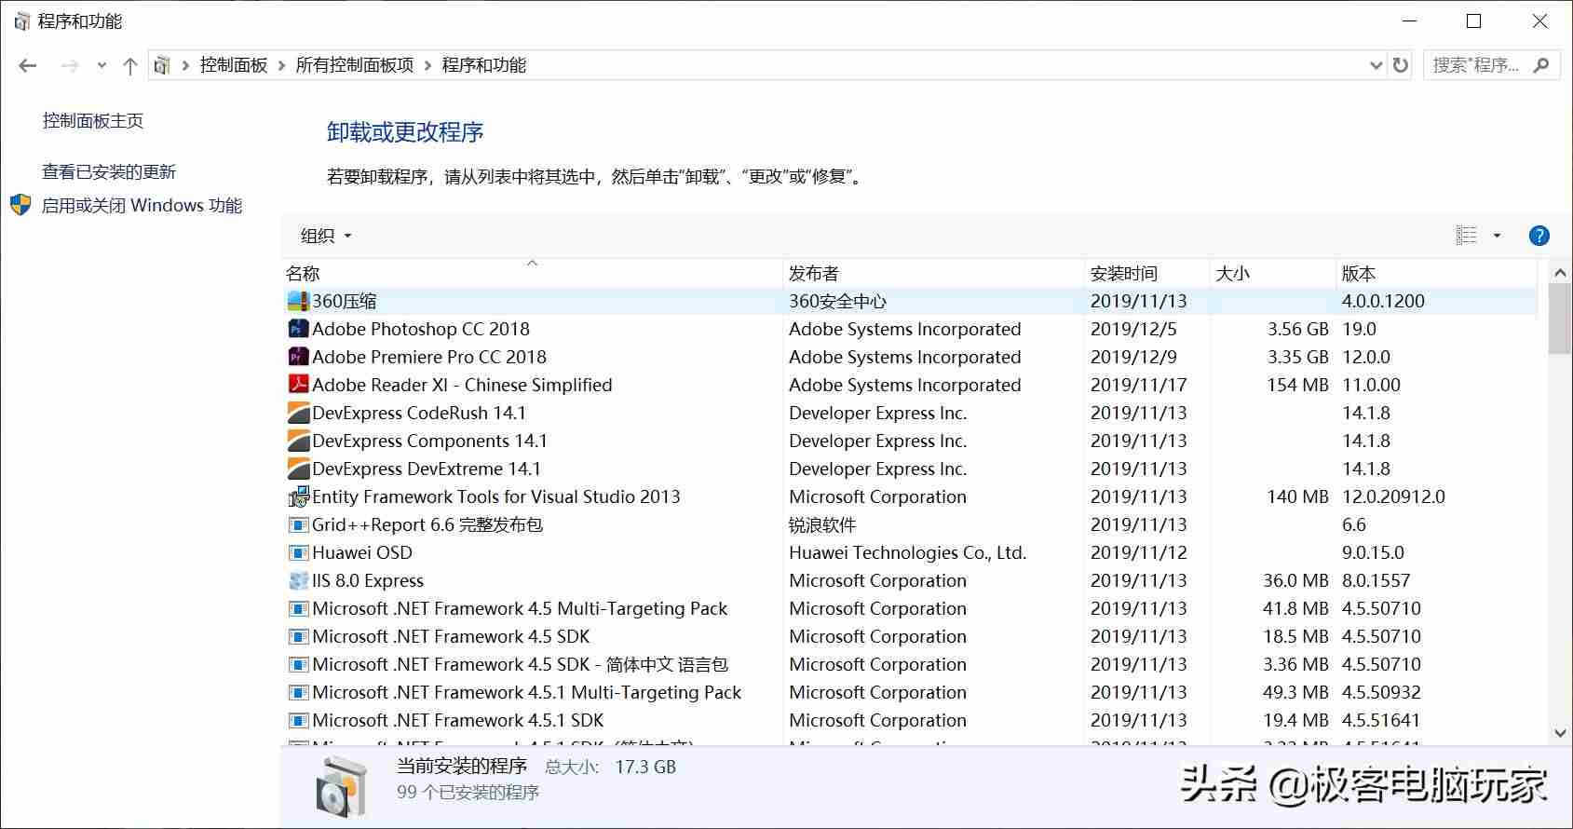Viewport: 1573px width, 829px height.
Task: Click the 12.0.20912.0 version cell
Action: 1393,496
